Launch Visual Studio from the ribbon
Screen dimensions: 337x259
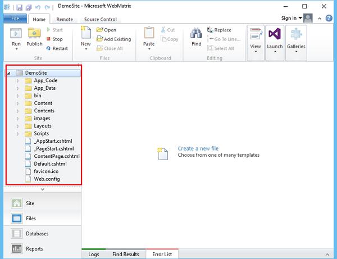[x=275, y=40]
